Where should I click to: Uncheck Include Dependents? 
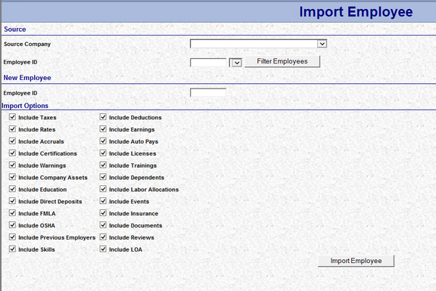click(x=103, y=177)
